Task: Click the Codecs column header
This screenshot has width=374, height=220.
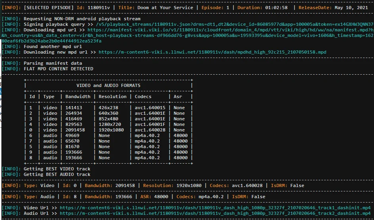Action: [143, 97]
